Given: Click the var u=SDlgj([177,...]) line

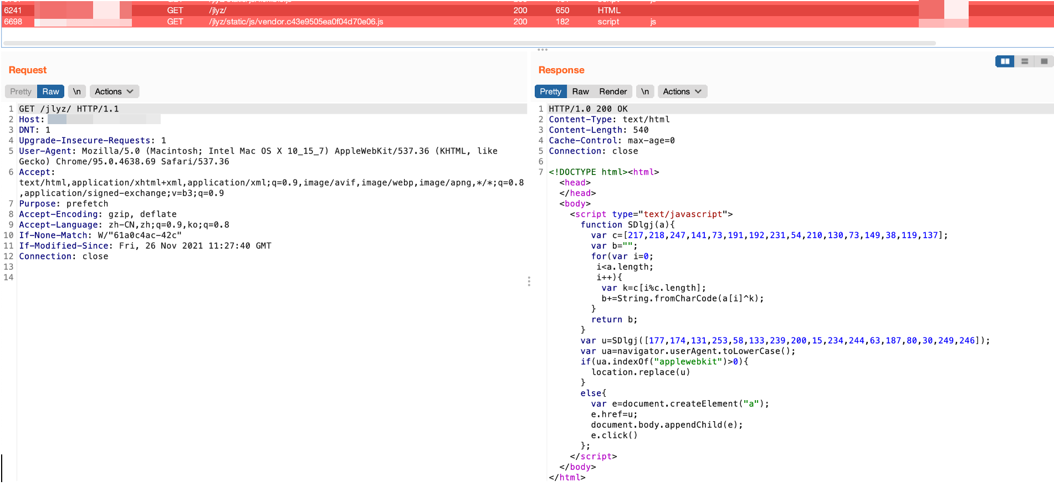Looking at the screenshot, I should click(x=785, y=340).
